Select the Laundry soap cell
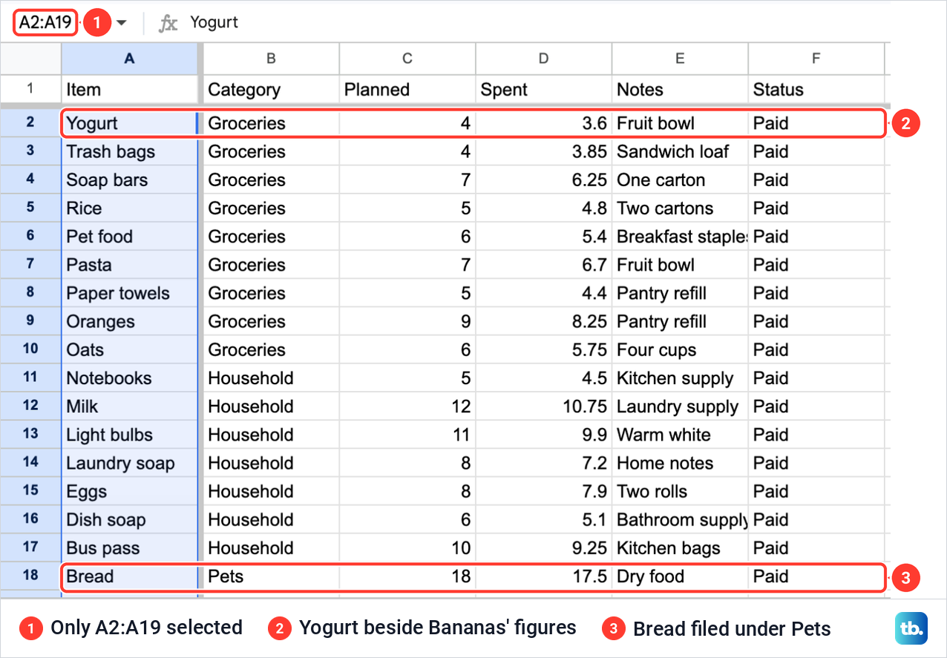The image size is (947, 658). [x=130, y=463]
